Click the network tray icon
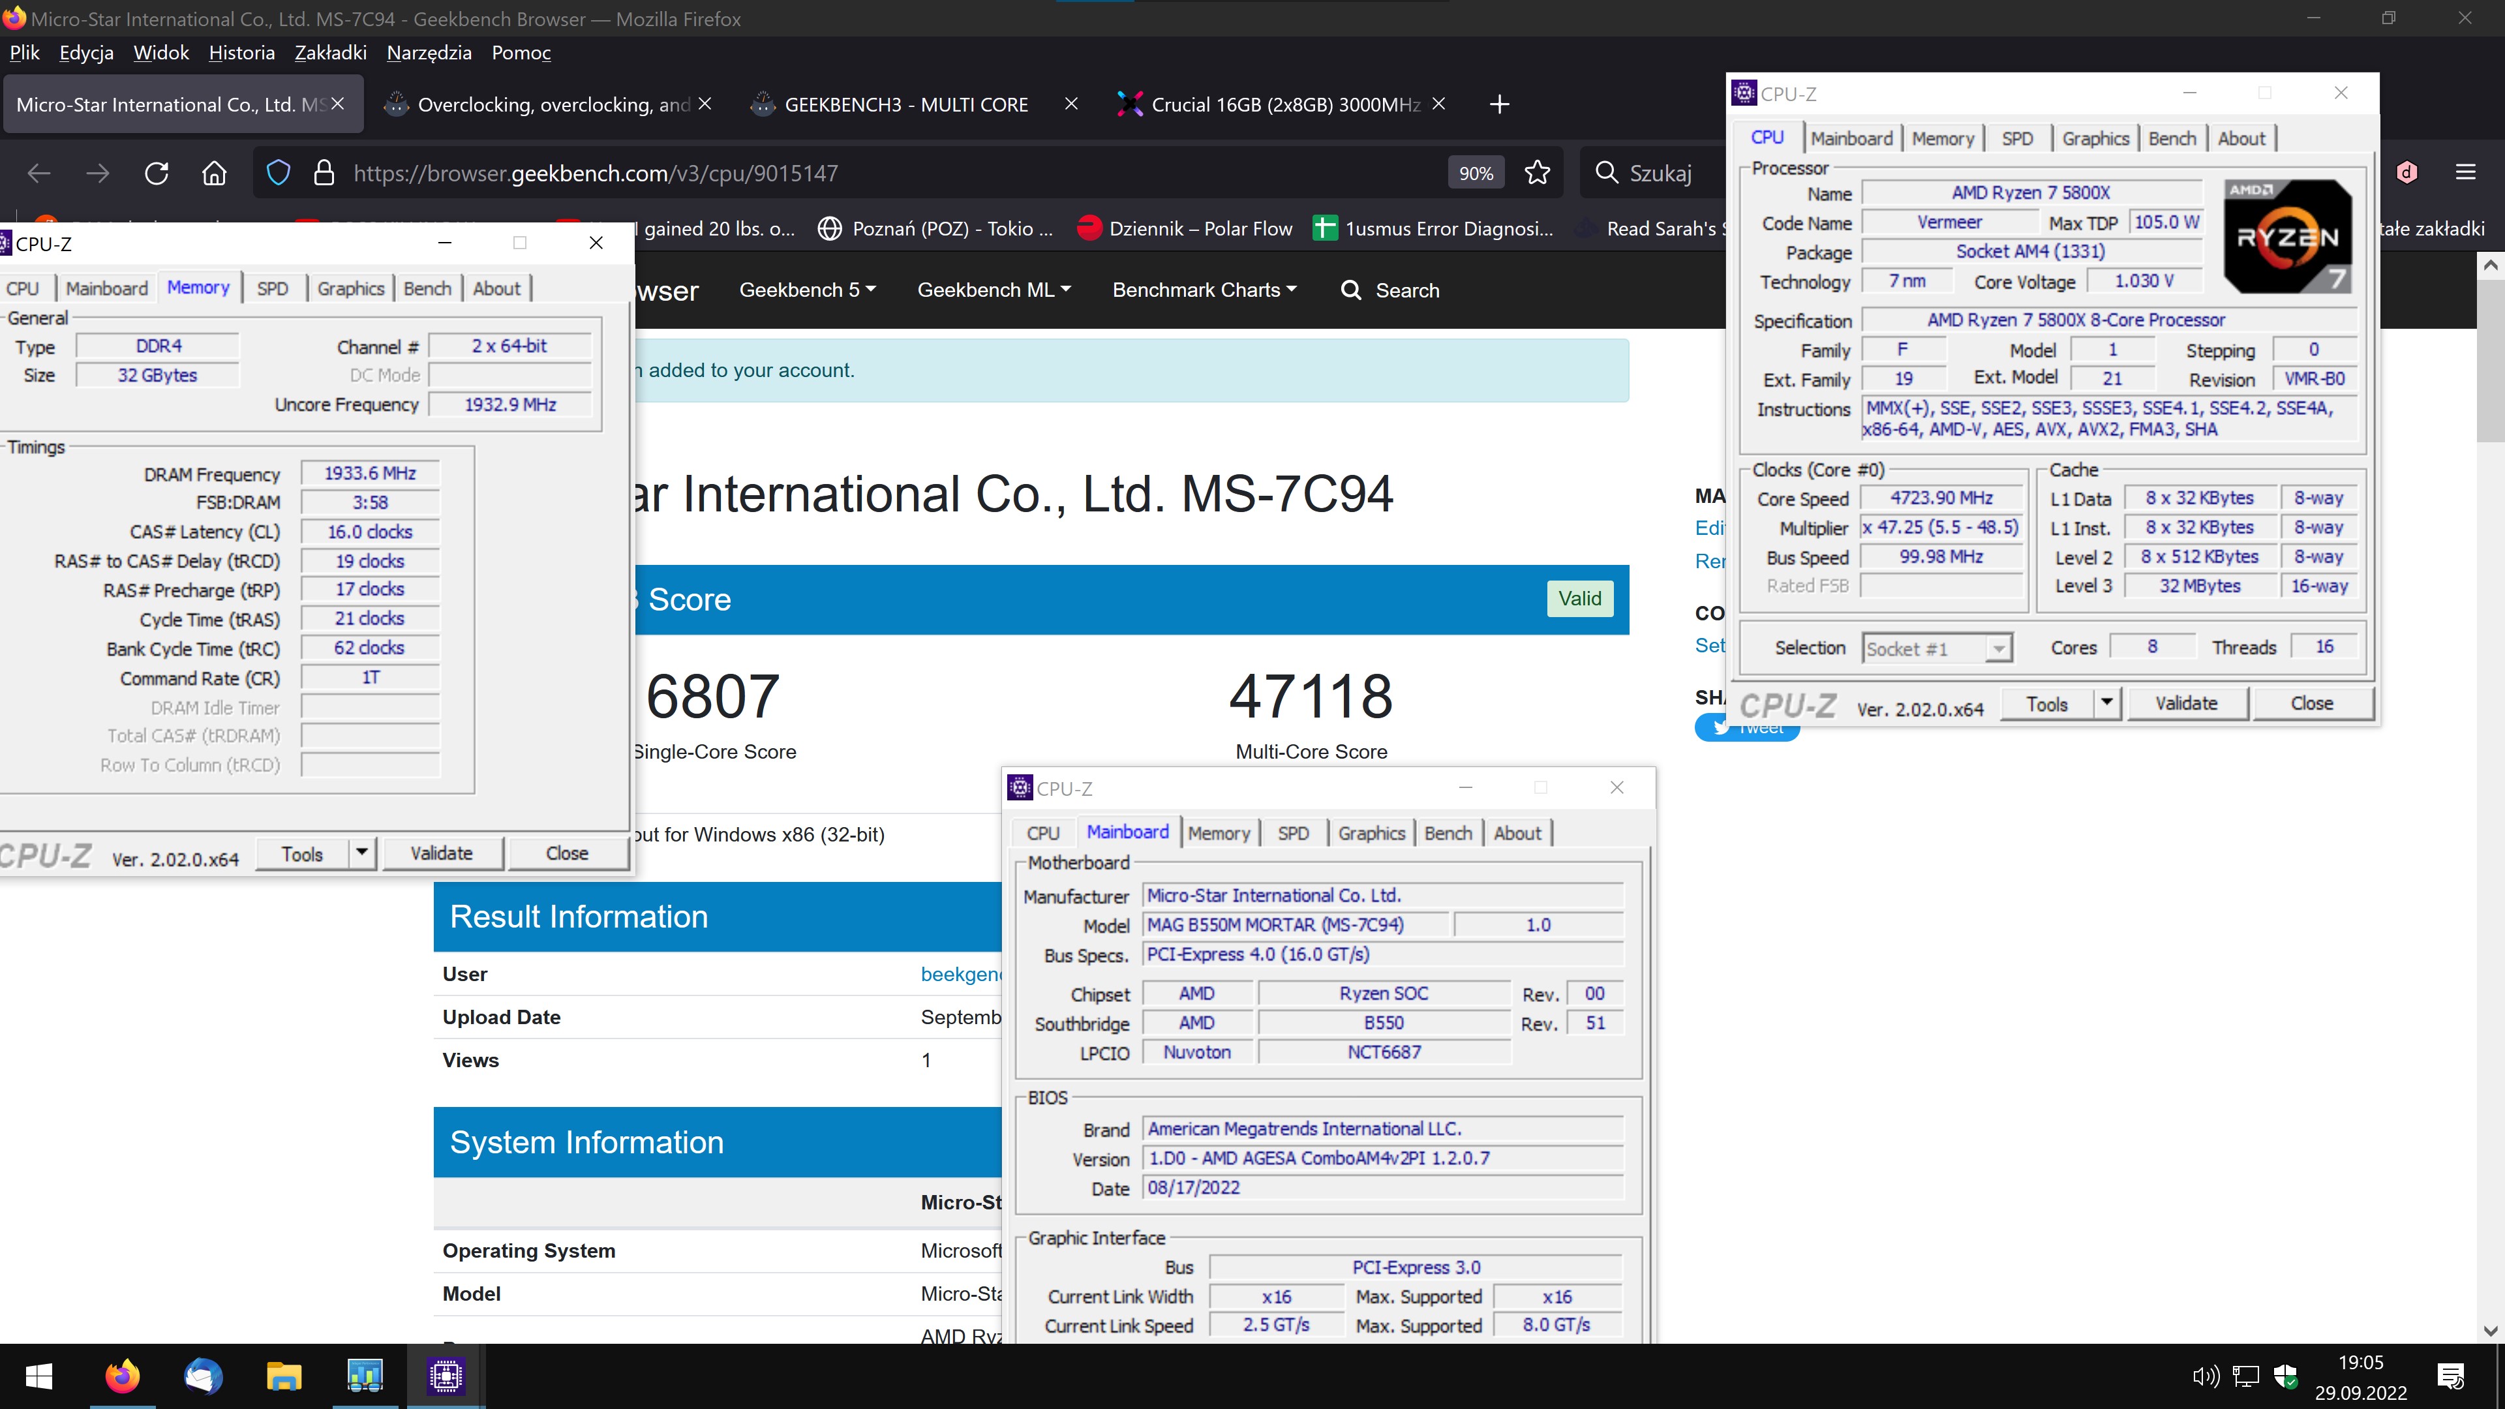This screenshot has width=2505, height=1409. 2245,1376
